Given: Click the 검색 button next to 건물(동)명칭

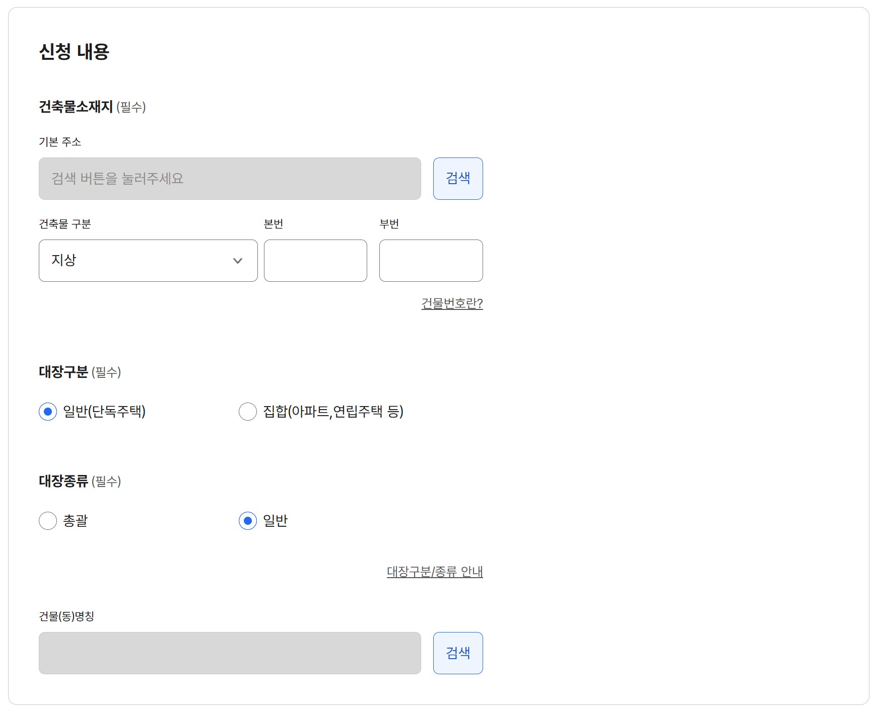Looking at the screenshot, I should pos(458,653).
